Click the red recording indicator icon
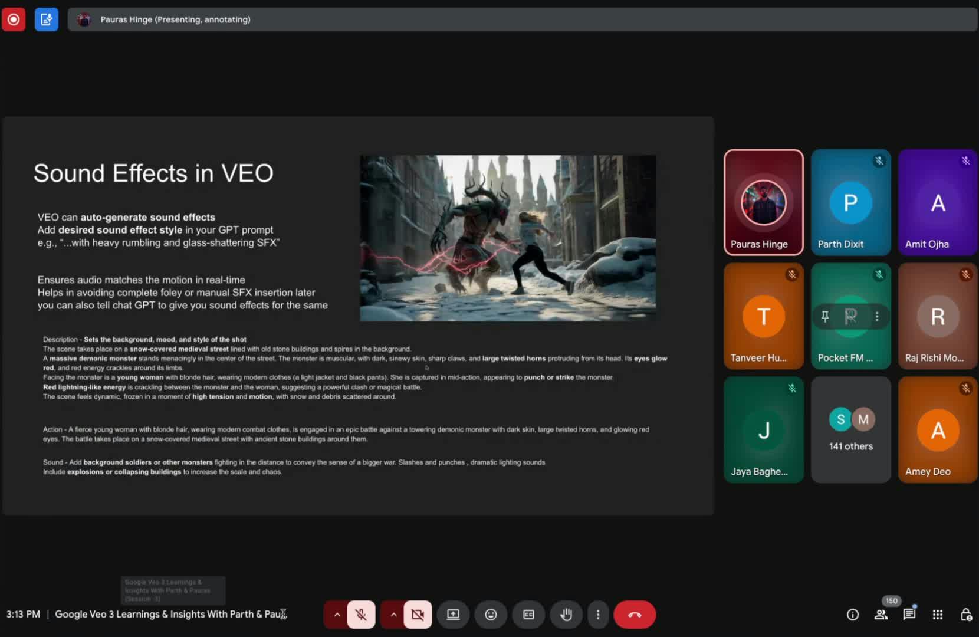 point(13,19)
